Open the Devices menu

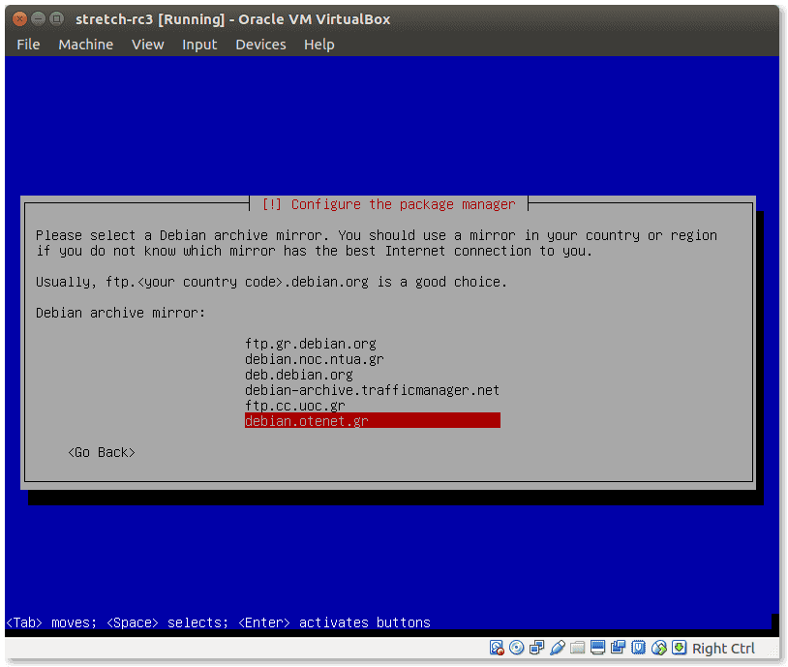(x=260, y=45)
